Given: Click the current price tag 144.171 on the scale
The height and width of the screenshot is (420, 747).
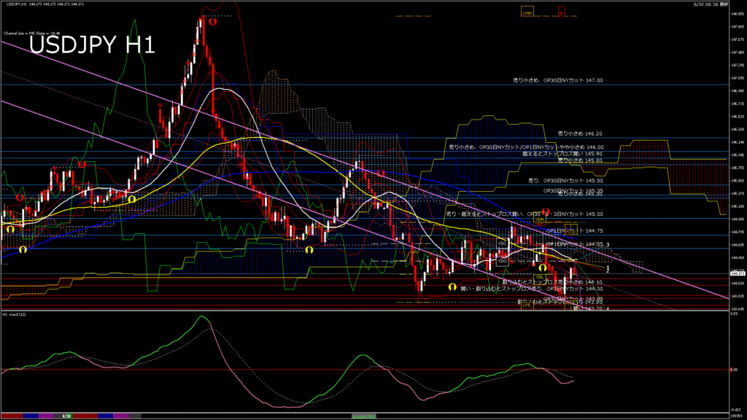Looking at the screenshot, I should 738,274.
